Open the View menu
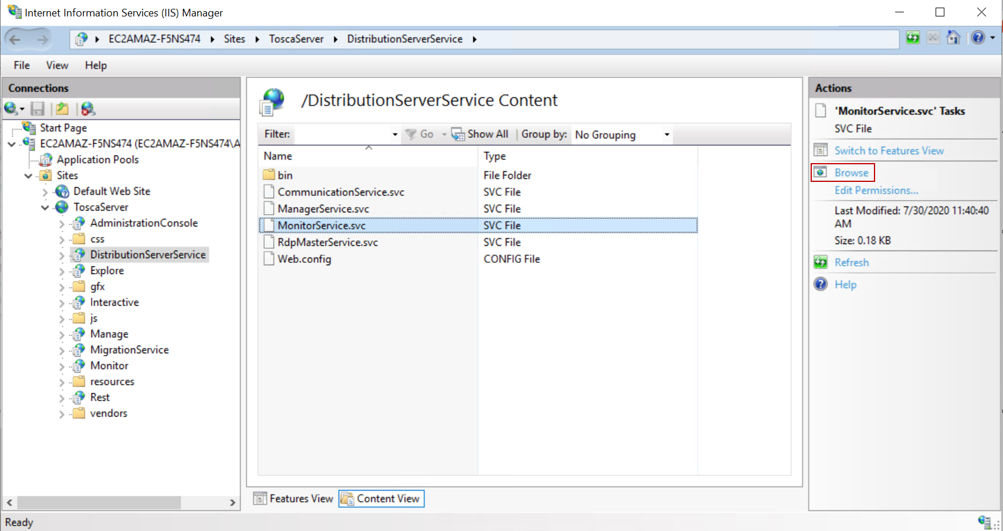 tap(57, 65)
